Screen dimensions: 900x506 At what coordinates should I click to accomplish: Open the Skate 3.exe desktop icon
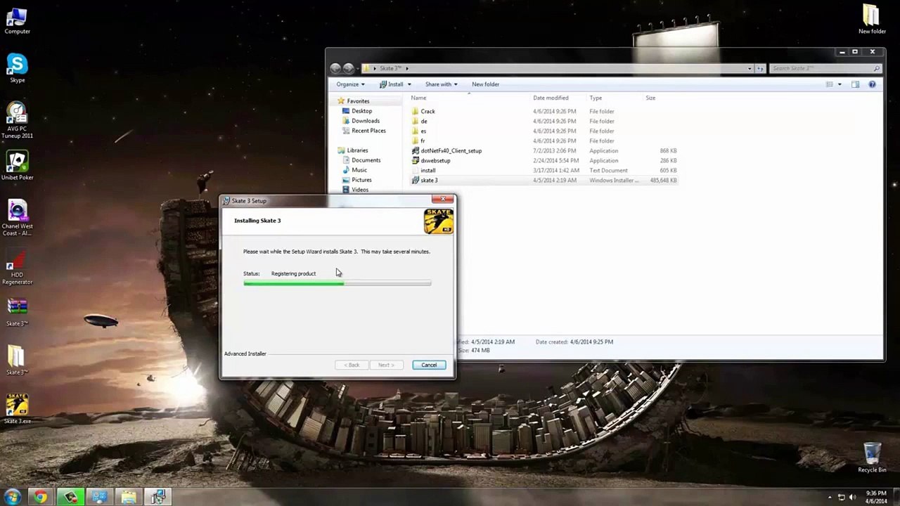point(17,409)
